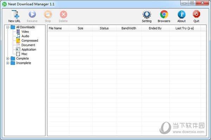This screenshot has width=211, height=140.
Task: Click the Stop toolbar icon
Action: pyautogui.click(x=48, y=14)
